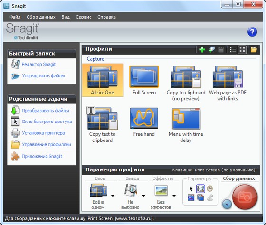Select the Full Screen capture profile
Image resolution: width=266 pixels, height=225 pixels.
tap(144, 80)
